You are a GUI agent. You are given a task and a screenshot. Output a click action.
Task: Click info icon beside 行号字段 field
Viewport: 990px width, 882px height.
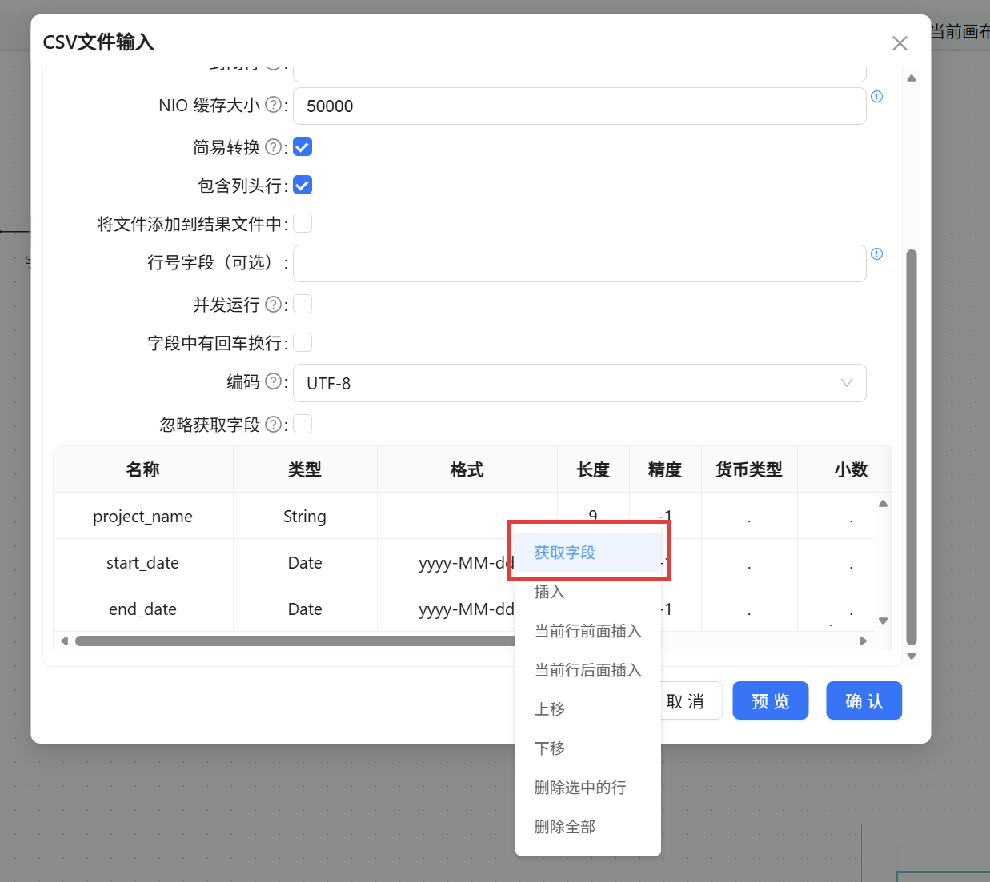coord(876,254)
